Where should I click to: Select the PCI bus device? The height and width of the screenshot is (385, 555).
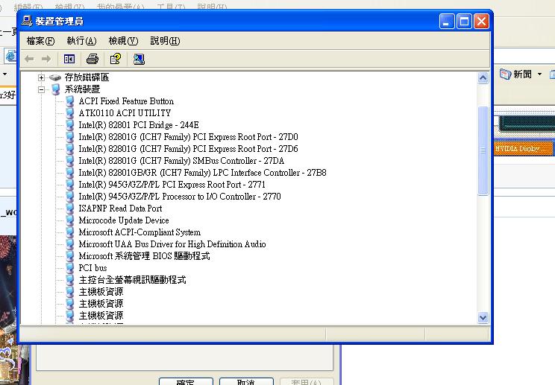(x=92, y=268)
